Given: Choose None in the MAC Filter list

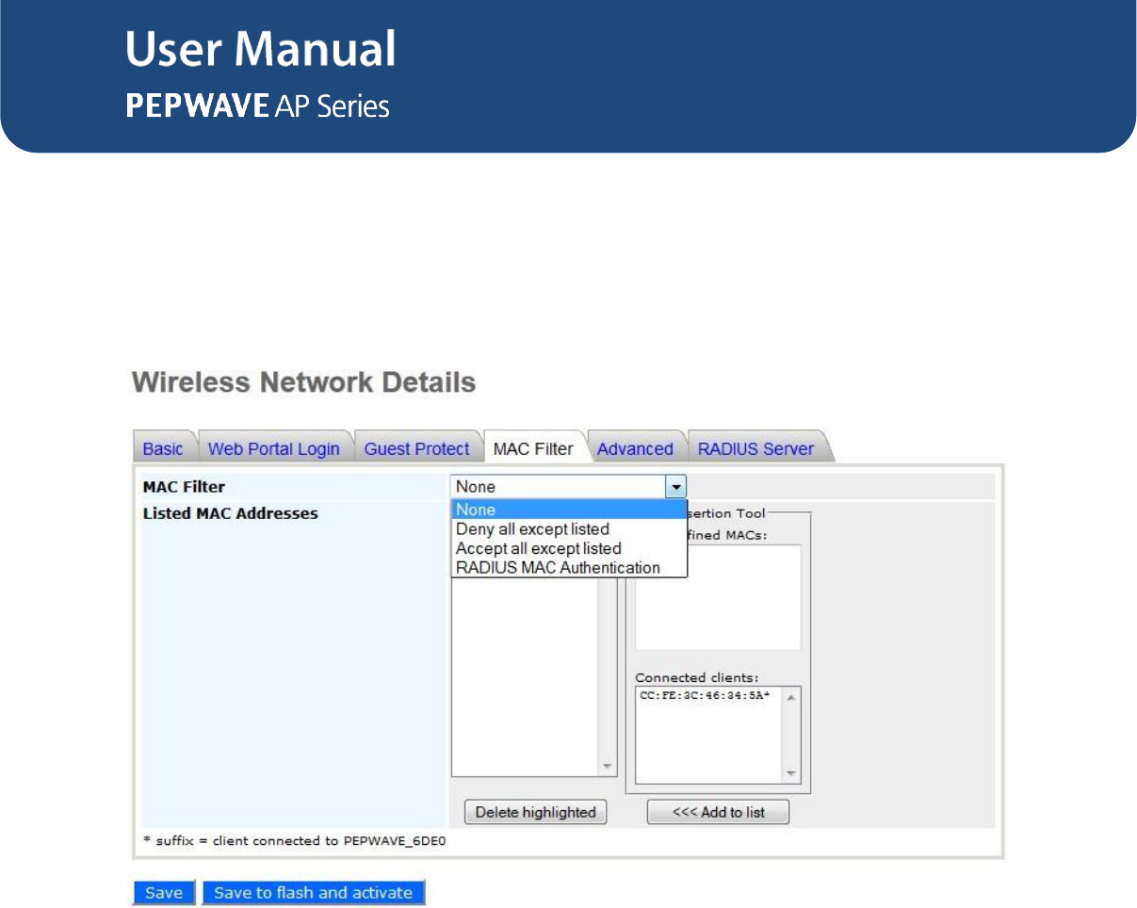Looking at the screenshot, I should tap(569, 511).
